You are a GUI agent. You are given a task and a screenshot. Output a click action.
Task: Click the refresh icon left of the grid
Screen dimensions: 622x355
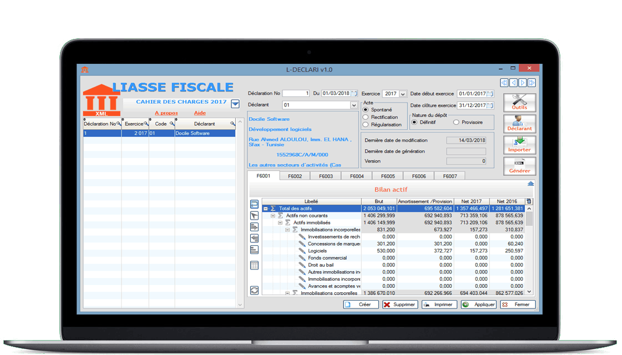click(255, 290)
